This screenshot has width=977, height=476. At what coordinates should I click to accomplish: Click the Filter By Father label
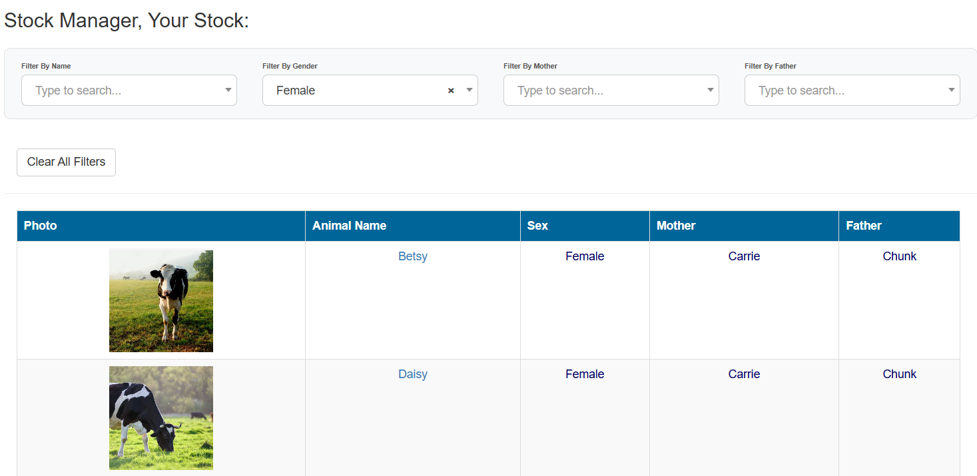[771, 66]
